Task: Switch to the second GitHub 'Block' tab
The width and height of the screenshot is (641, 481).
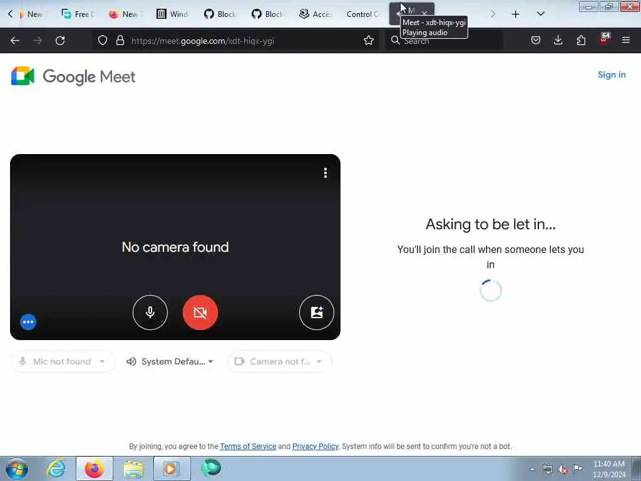Action: point(268,14)
